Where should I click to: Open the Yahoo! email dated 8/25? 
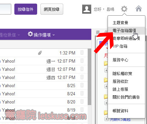[43, 85]
